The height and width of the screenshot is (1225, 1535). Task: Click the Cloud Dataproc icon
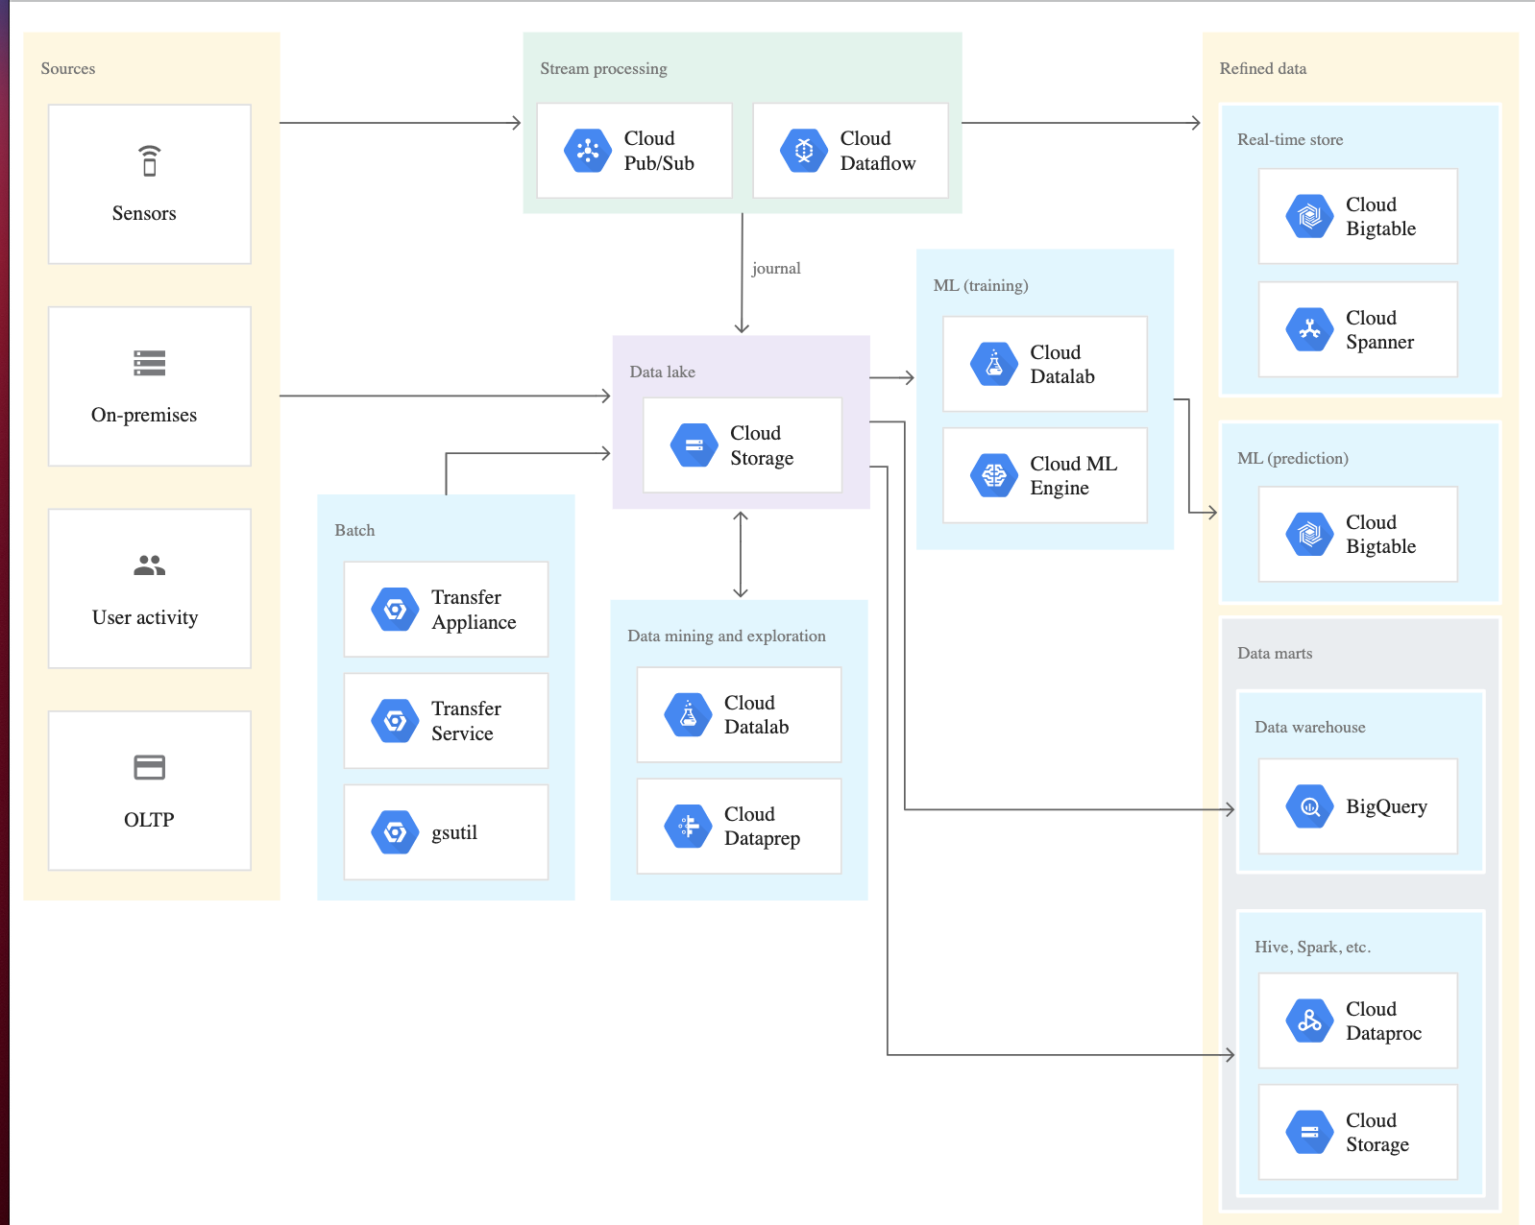tap(1309, 1021)
